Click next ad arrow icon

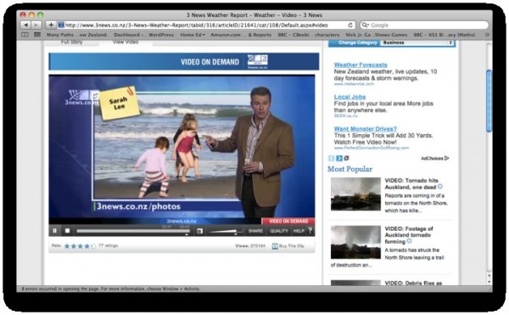point(338,158)
